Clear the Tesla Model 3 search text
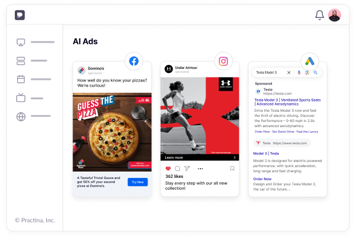This screenshot has width=356, height=240. pos(289,72)
